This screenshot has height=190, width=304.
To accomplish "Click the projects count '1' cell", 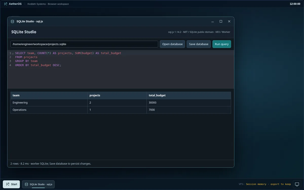I will (x=117, y=110).
